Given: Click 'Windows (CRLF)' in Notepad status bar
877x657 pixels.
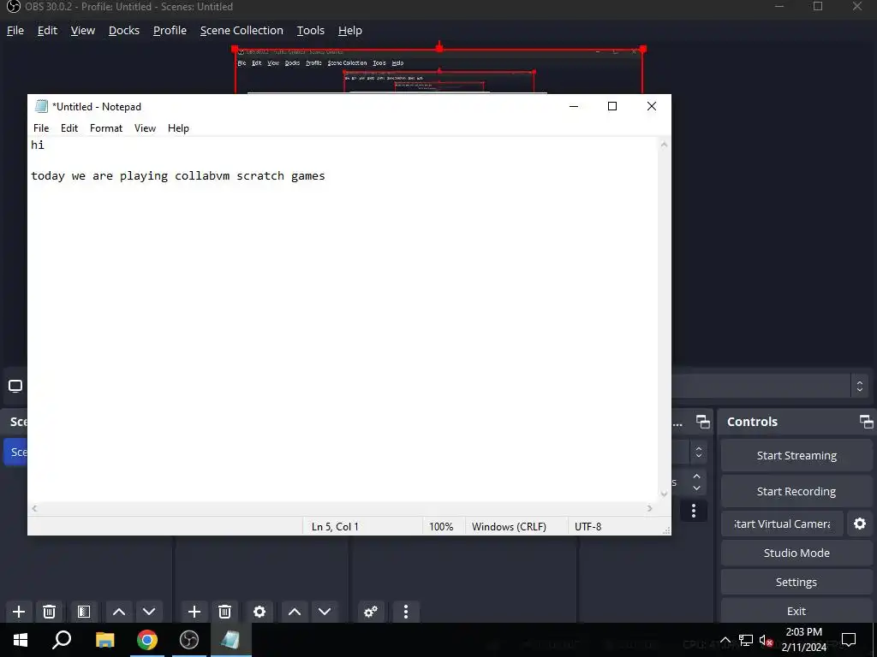Looking at the screenshot, I should point(509,527).
